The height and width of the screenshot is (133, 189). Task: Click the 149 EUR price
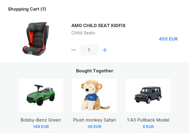click(x=41, y=127)
